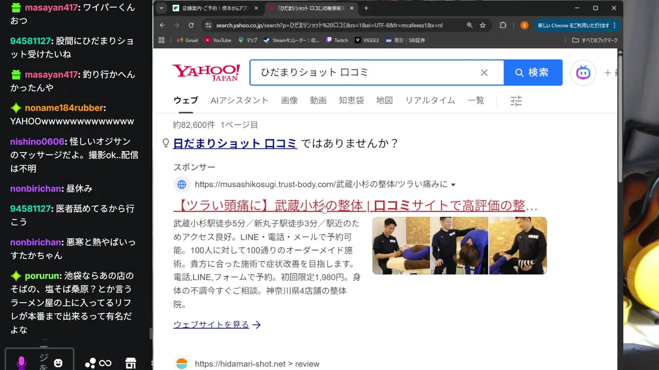The height and width of the screenshot is (370, 659).
Task: Open the VIGGLE bookmark
Action: click(x=367, y=40)
